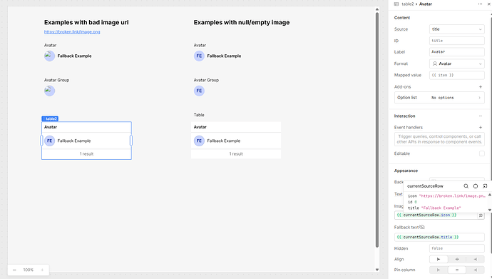
Task: Close the Avatar column inspector panel
Action: point(489,4)
